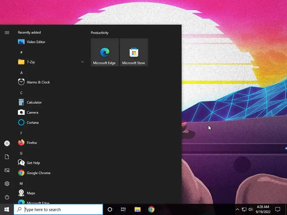
Task: Open the 7-Zip folder icon
Action: 21,62
